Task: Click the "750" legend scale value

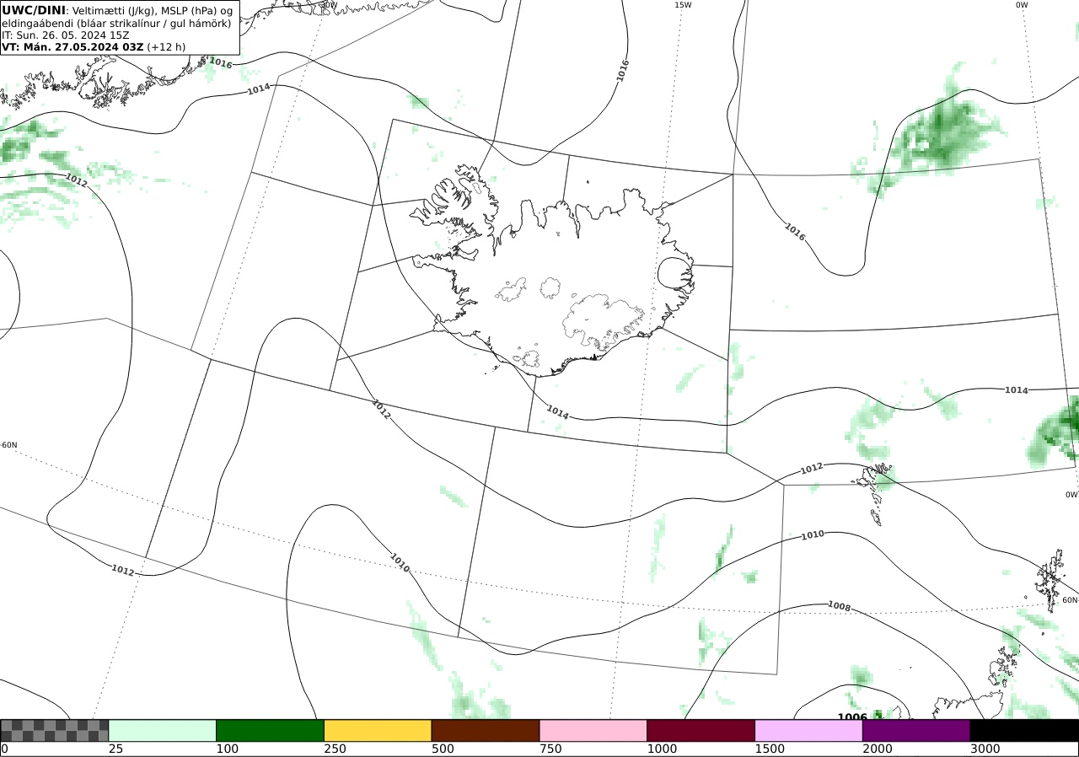Action: click(550, 749)
